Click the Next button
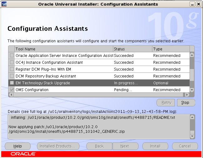This screenshot has width=203, height=158. pyautogui.click(x=125, y=146)
